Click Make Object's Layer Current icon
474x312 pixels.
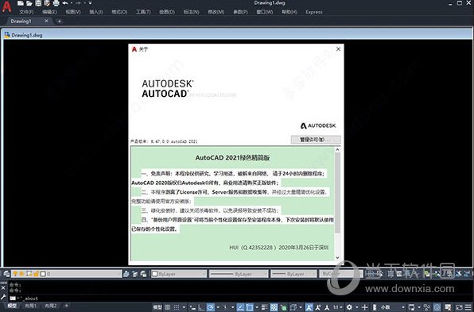(126, 274)
